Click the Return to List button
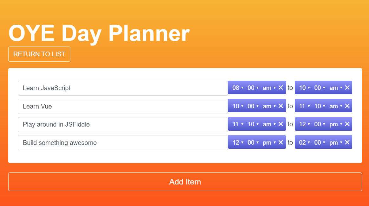The width and height of the screenshot is (369, 206). [x=39, y=54]
